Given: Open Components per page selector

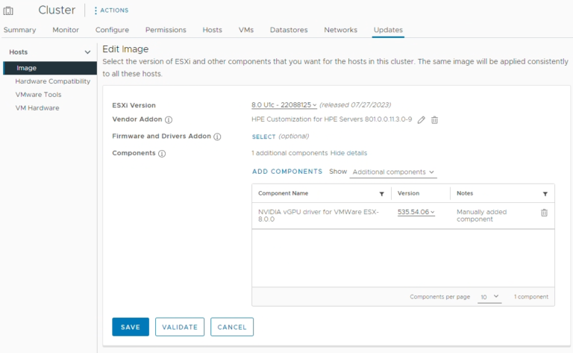Looking at the screenshot, I should pos(489,297).
